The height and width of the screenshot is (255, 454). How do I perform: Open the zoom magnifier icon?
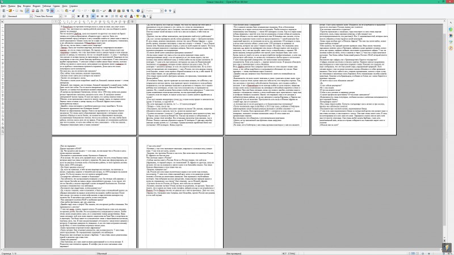point(132,11)
